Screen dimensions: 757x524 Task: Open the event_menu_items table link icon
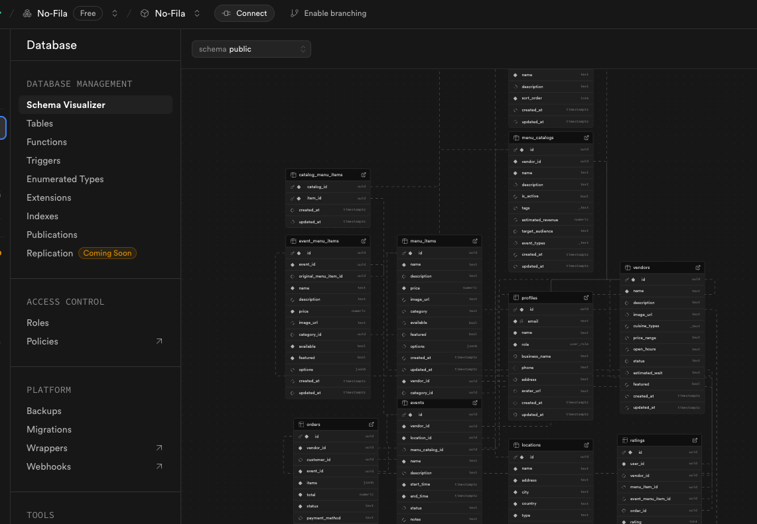tap(364, 241)
